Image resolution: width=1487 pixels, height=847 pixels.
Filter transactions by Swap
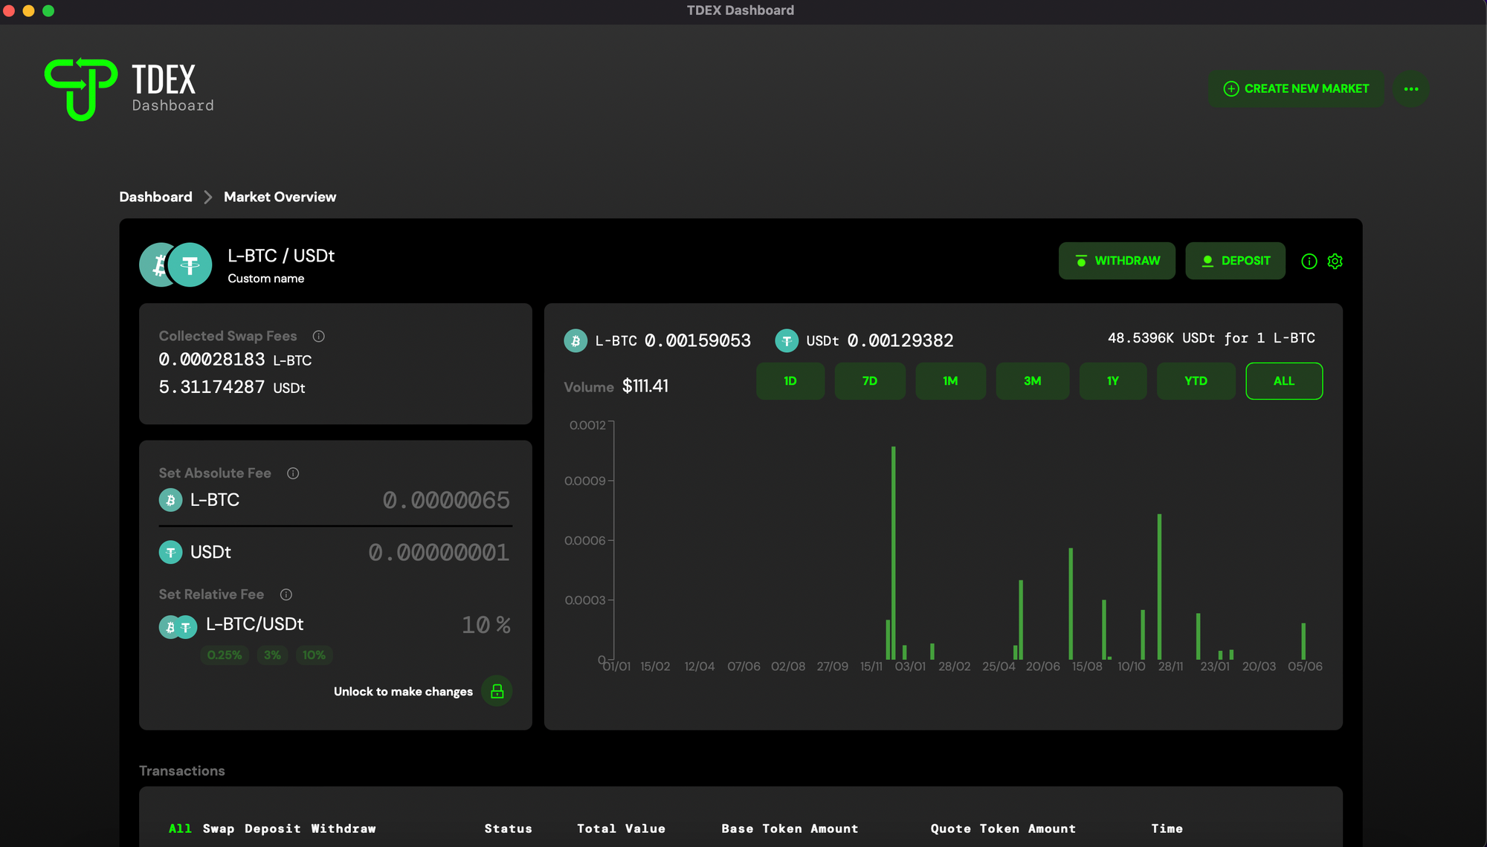(219, 829)
